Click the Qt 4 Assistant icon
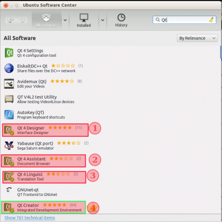Image resolution: width=222 pixels, height=222 pixels. point(9,161)
